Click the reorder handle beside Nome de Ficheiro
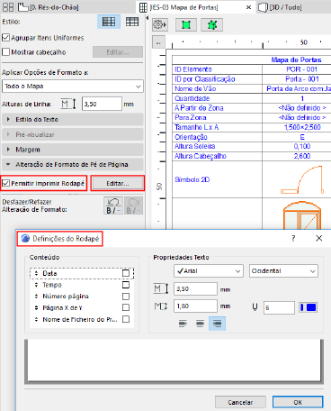This screenshot has height=411, width=331. pyautogui.click(x=36, y=319)
